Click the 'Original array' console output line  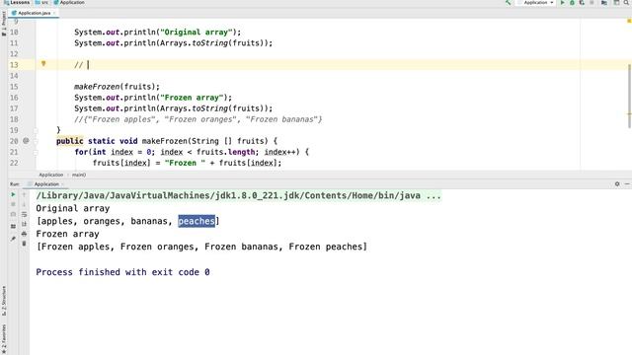(72, 208)
